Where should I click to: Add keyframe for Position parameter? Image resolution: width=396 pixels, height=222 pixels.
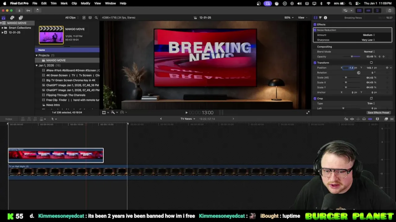(387, 68)
